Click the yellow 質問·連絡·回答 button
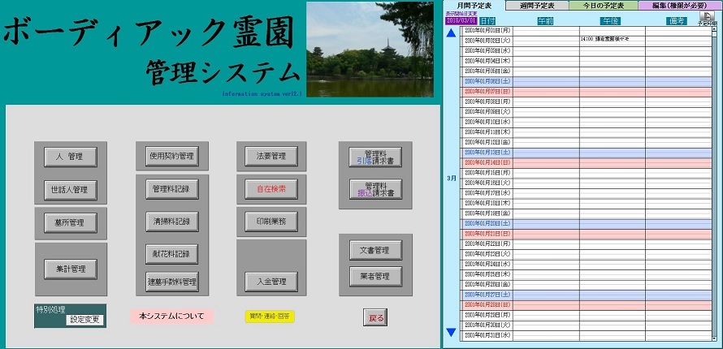 (x=269, y=317)
